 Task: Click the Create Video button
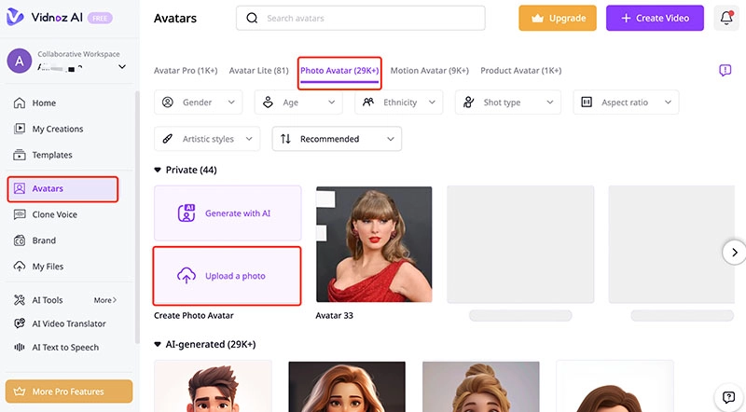(x=655, y=18)
